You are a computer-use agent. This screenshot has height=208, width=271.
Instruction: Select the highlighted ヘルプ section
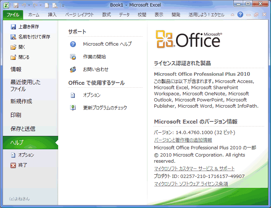coord(30,142)
